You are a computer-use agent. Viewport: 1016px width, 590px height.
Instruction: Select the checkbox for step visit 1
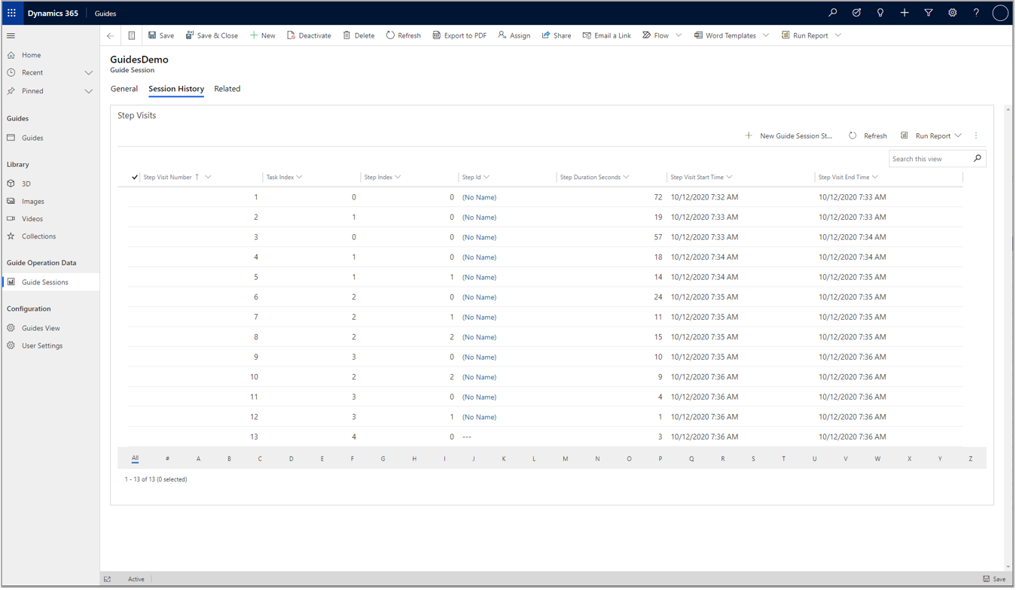pos(134,196)
